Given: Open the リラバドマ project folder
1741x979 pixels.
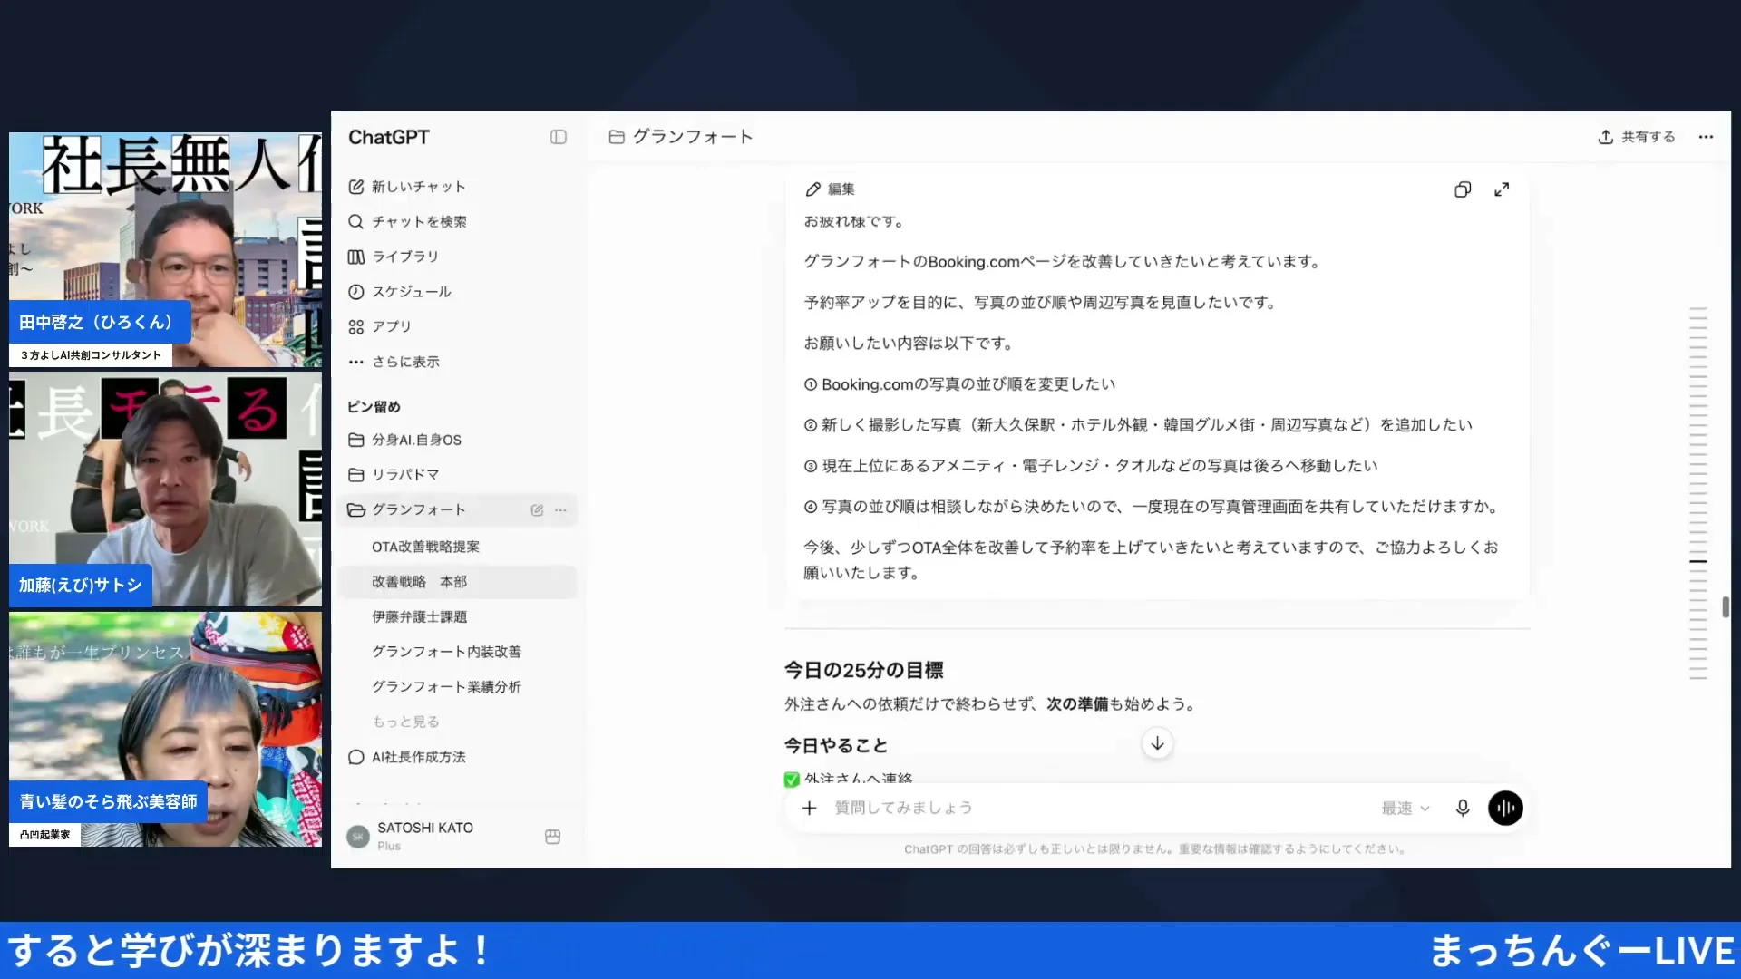Looking at the screenshot, I should (394, 475).
